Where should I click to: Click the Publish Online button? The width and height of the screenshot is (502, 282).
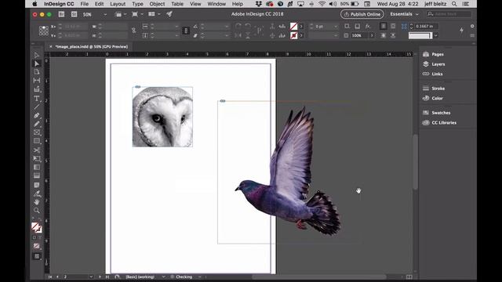(362, 14)
